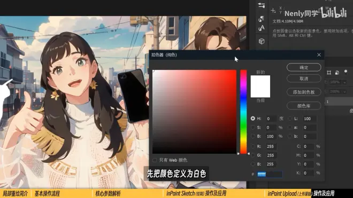
Task: Jump to 核心参数解析 chapter tab
Action: [x=108, y=194]
